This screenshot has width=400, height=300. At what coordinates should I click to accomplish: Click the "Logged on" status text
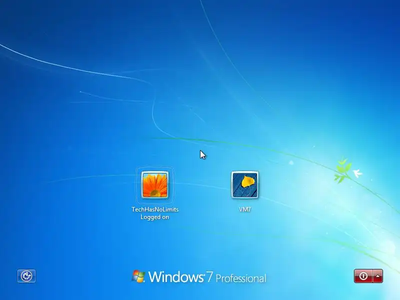pyautogui.click(x=155, y=217)
